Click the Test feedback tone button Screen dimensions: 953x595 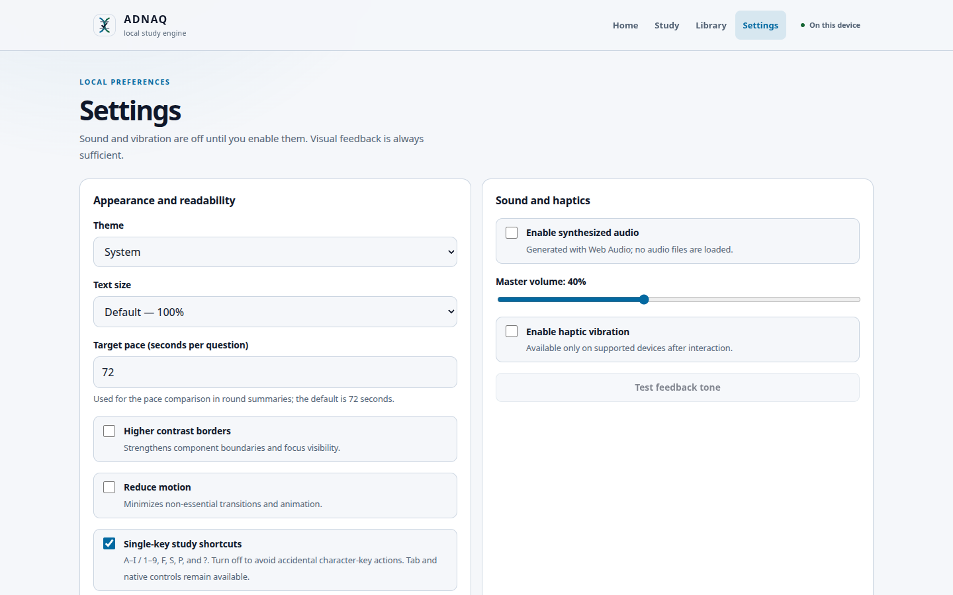[678, 387]
